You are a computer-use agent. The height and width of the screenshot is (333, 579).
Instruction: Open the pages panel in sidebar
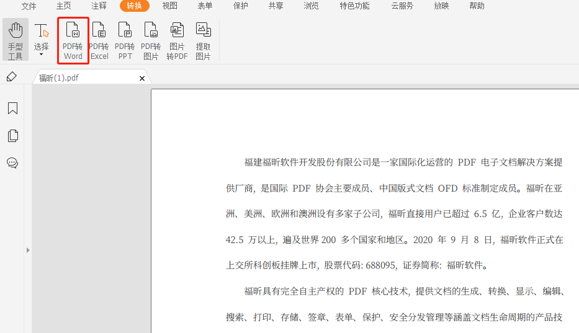12,136
